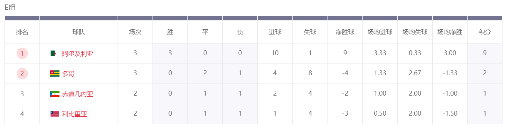
Task: Click the 球队 column header
Action: click(x=79, y=32)
